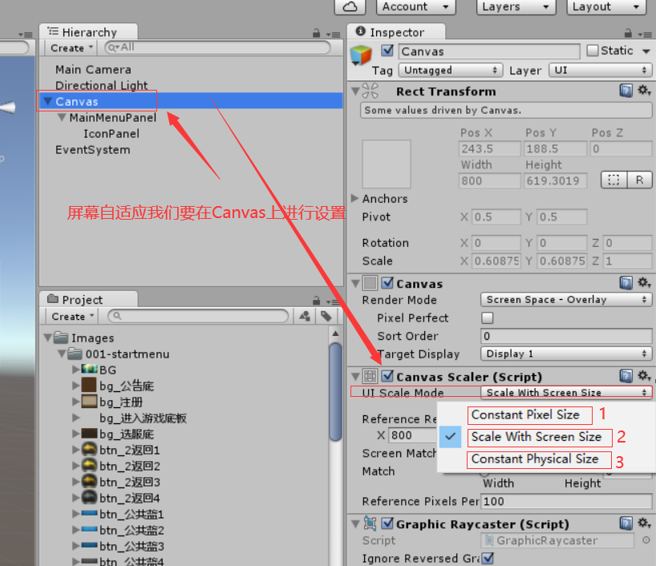
Task: Toggle the Canvas component enabled checkbox
Action: [x=387, y=283]
